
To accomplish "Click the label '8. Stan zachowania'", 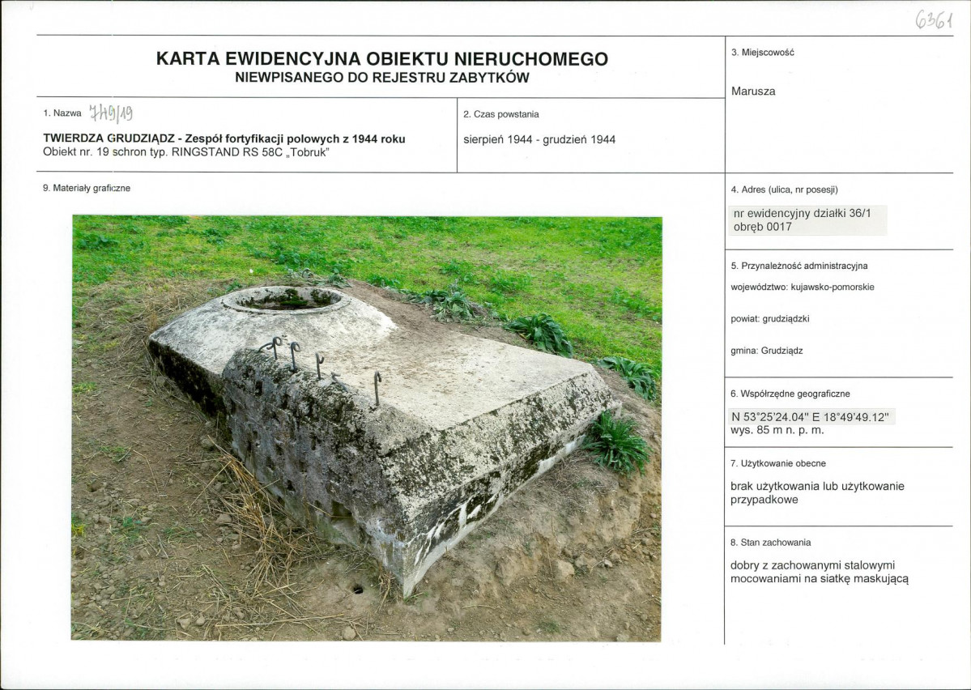I will tap(770, 543).
